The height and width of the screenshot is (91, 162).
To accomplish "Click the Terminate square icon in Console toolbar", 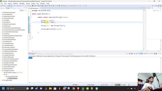I will coord(128,54).
